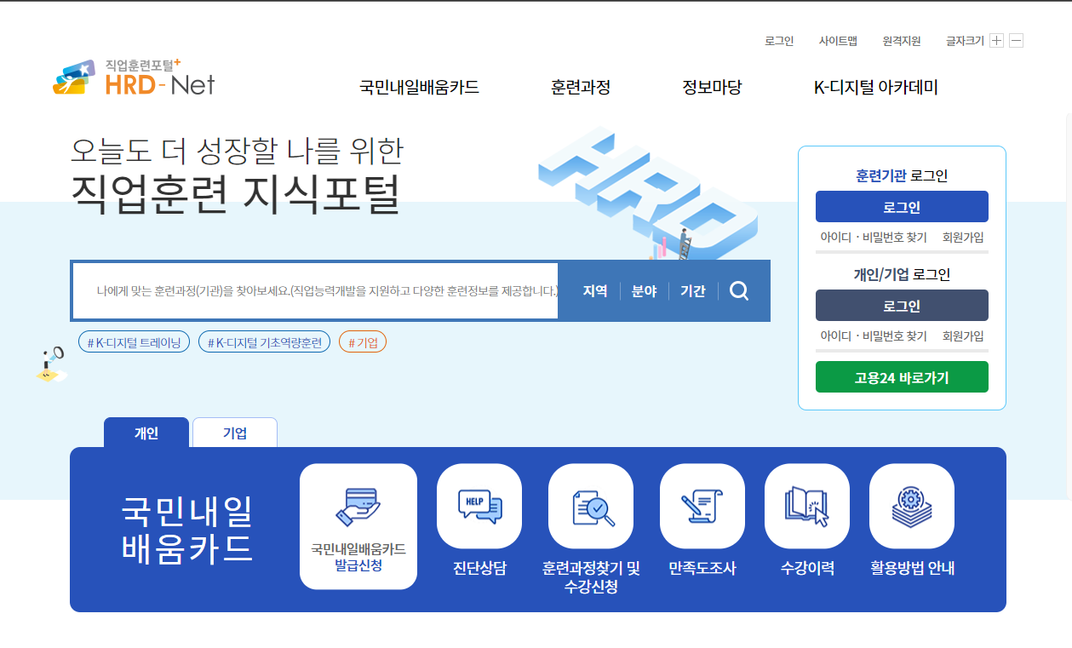Find 개인/기업 아이디·비밀번호 찾기 link
Viewport: 1072px width, 648px height.
point(874,336)
